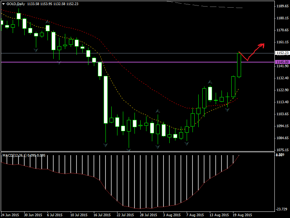Click the 1161.15 price axis label
290x218 pixels.
282,42
